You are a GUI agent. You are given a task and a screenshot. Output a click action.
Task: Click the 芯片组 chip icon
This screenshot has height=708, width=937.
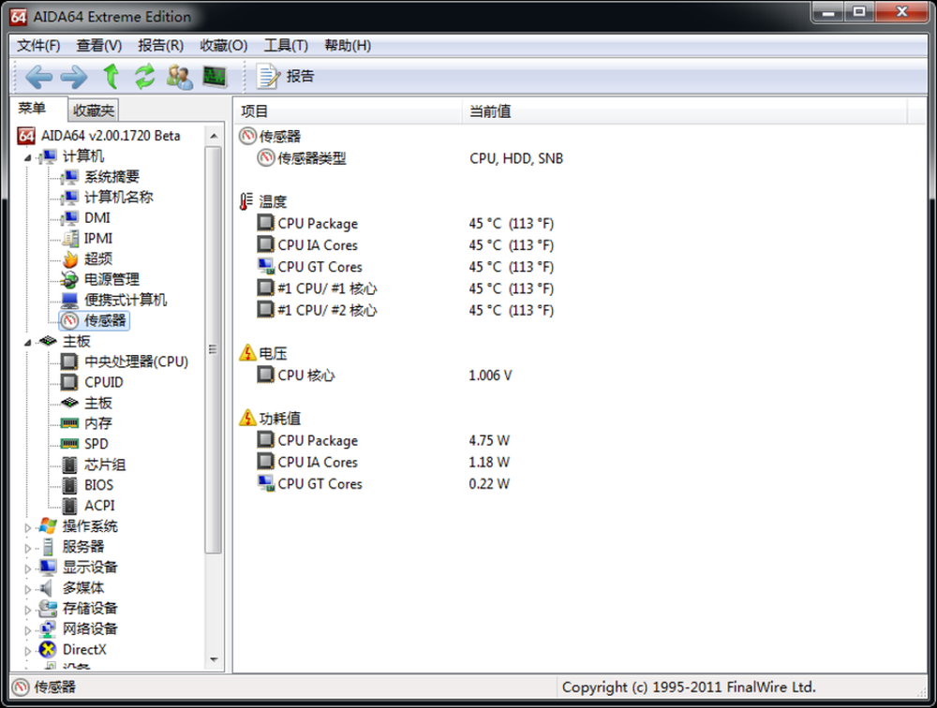click(x=70, y=465)
